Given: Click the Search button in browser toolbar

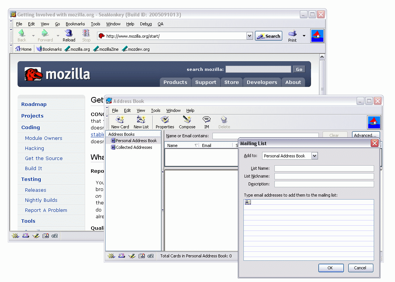Looking at the screenshot, I should pyautogui.click(x=268, y=36).
